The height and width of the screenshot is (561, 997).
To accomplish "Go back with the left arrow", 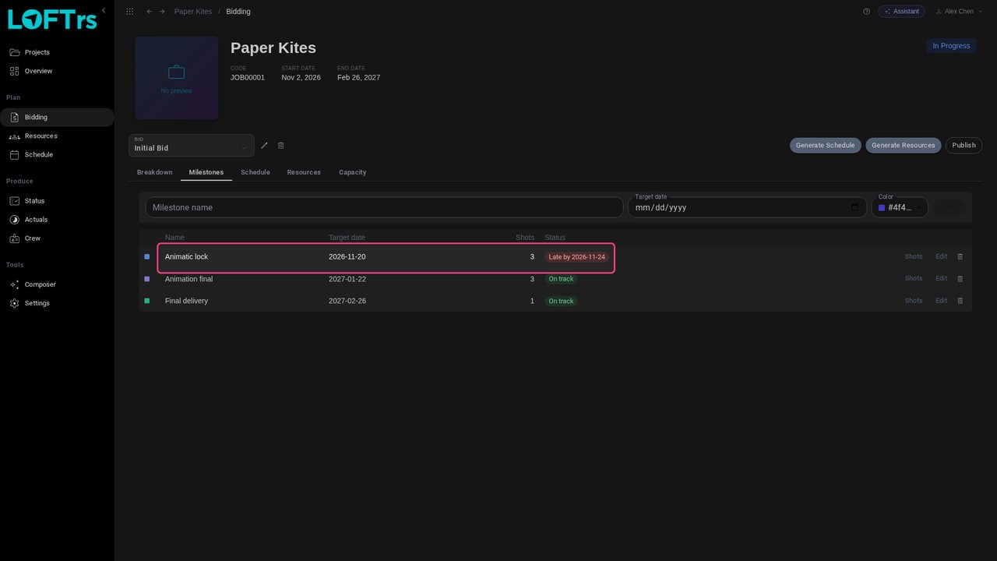I will tap(150, 12).
